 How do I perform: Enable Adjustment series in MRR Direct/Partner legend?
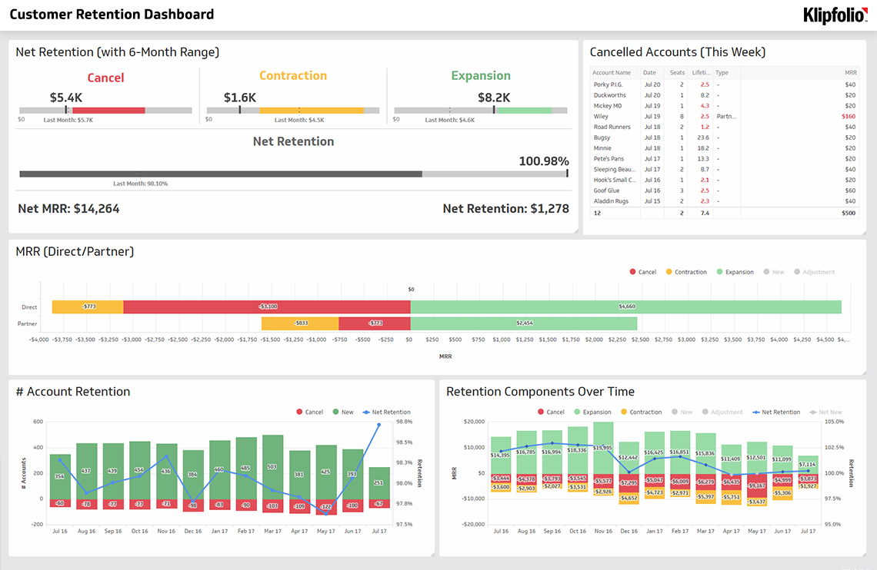tap(814, 272)
